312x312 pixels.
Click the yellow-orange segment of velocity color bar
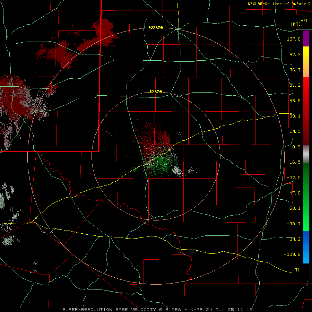click(306, 62)
